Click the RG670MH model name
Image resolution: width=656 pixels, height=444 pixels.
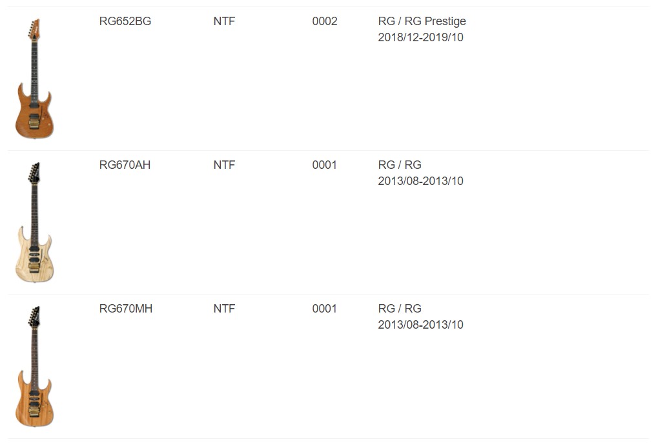(x=126, y=309)
